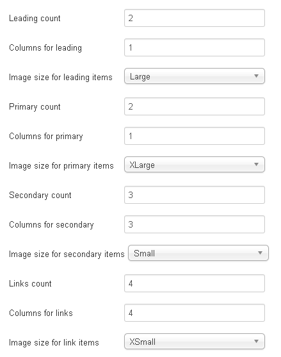Image resolution: width=281 pixels, height=357 pixels.
Task: Click the Columns for primary field
Action: pos(195,136)
